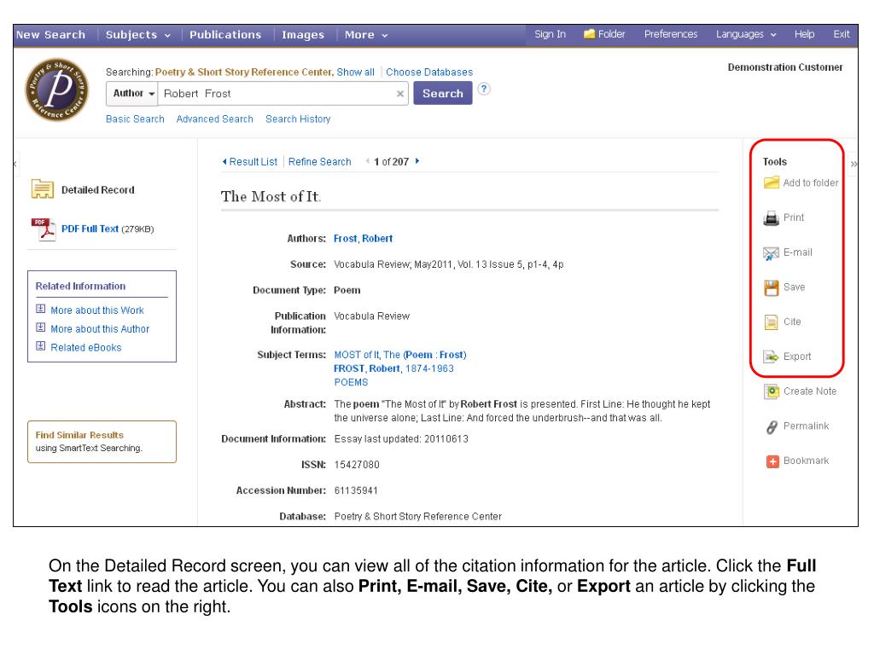The width and height of the screenshot is (874, 655).
Task: Open Choose Databases link
Action: 429,72
